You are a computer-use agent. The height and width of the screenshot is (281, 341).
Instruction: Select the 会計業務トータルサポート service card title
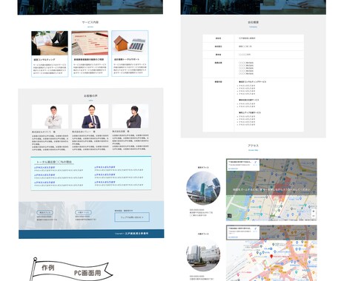(x=127, y=59)
